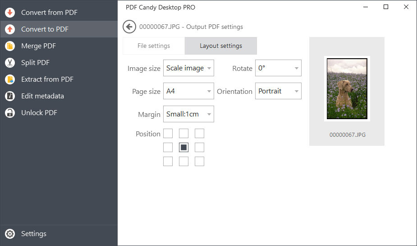Close the PDF Candy window
The image size is (417, 246).
(x=406, y=7)
